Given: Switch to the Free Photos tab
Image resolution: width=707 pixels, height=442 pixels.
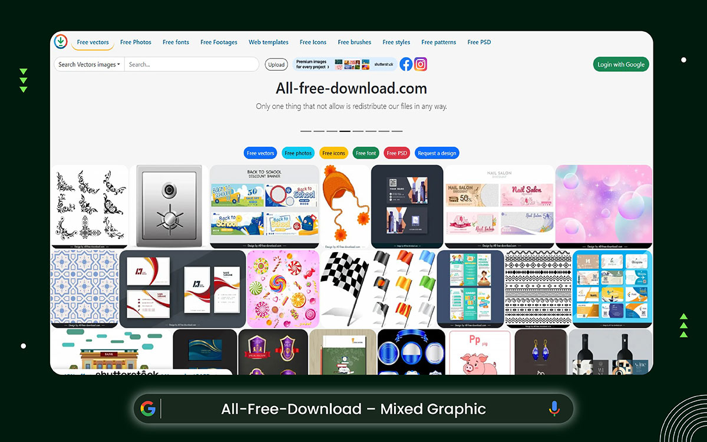Looking at the screenshot, I should coord(136,42).
